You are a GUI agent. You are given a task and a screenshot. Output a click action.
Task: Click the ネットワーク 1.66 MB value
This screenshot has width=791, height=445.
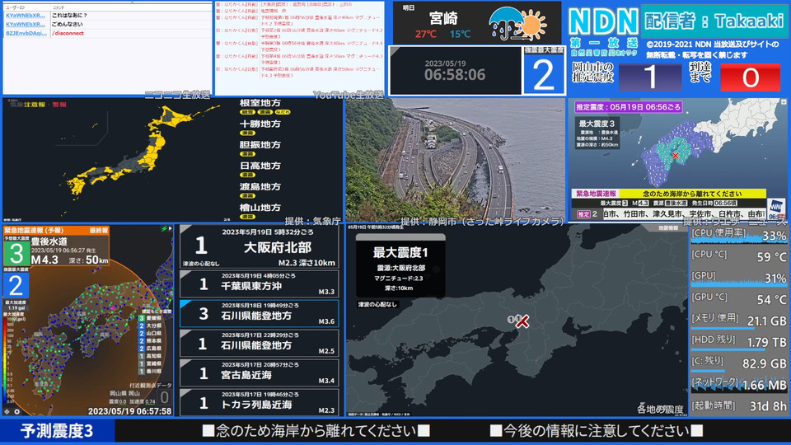click(765, 386)
